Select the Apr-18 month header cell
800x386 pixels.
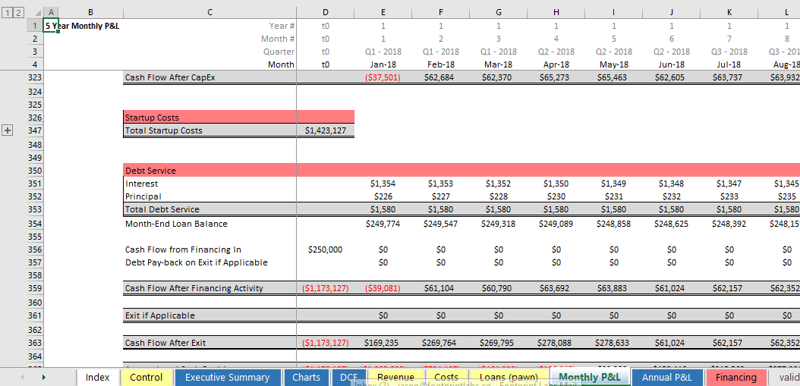pyautogui.click(x=556, y=64)
